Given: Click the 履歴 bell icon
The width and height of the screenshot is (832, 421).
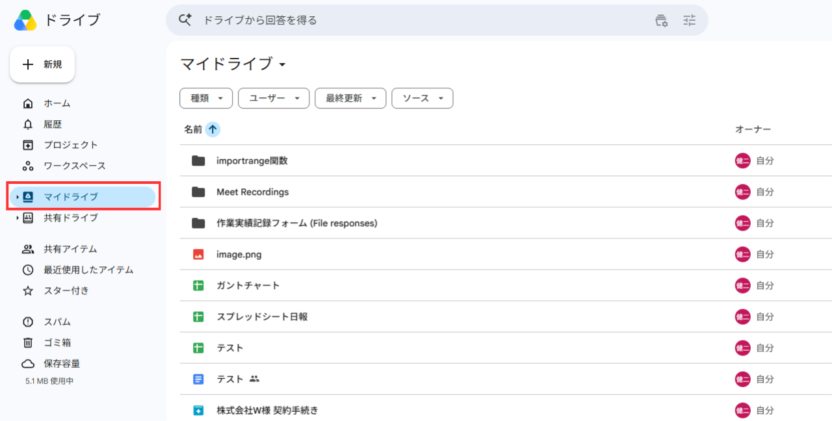Looking at the screenshot, I should pos(28,124).
